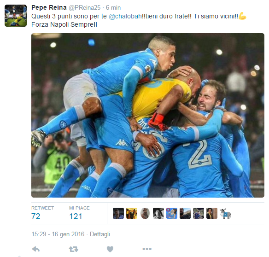This screenshot has height=257, width=269.
Task: Open the donkey avatar in likers list
Action: (225, 213)
